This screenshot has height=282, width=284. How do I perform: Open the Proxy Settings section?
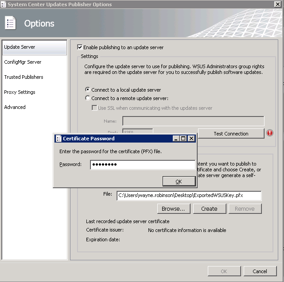pos(35,92)
